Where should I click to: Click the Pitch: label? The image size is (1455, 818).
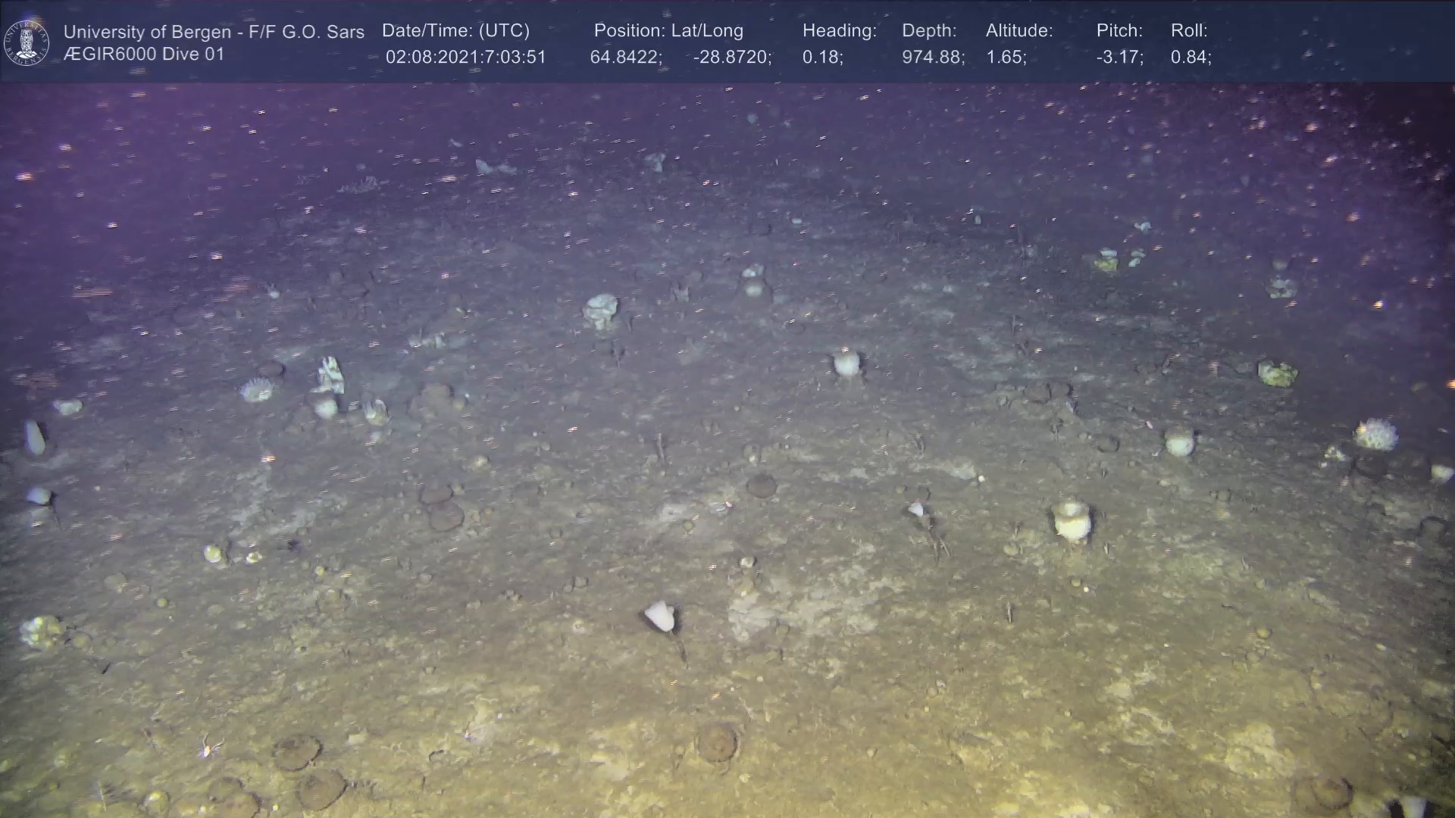coord(1119,30)
